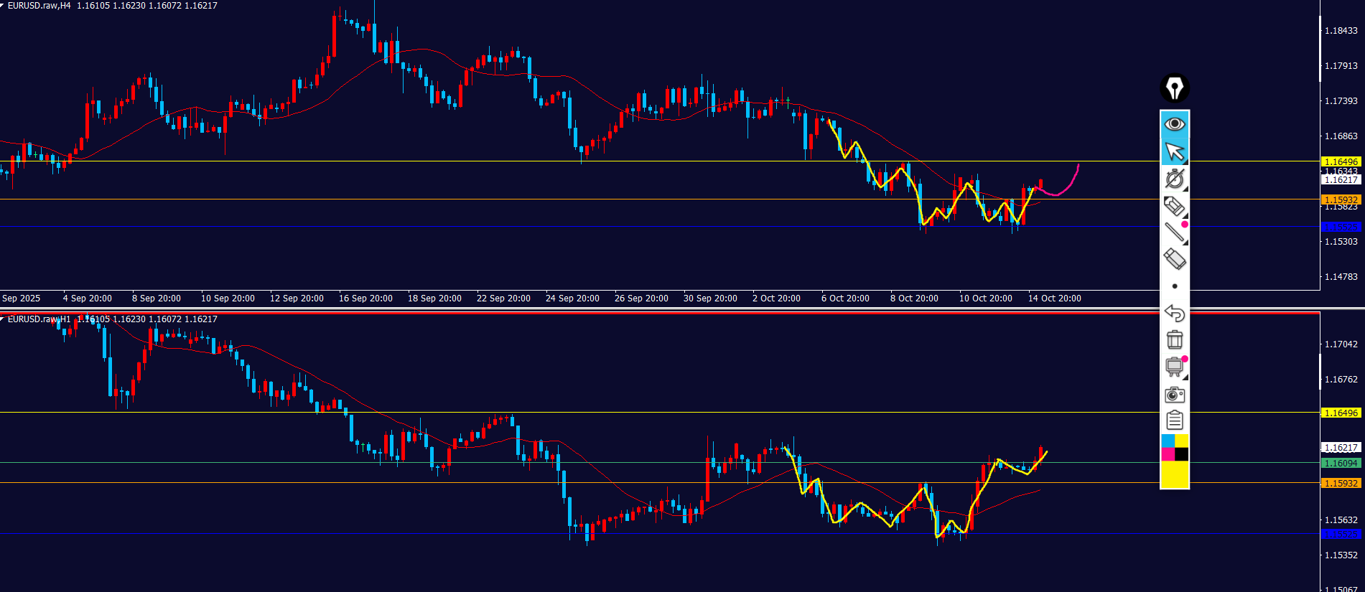Image resolution: width=1365 pixels, height=592 pixels.
Task: Choose the black color swatch
Action: (1181, 454)
